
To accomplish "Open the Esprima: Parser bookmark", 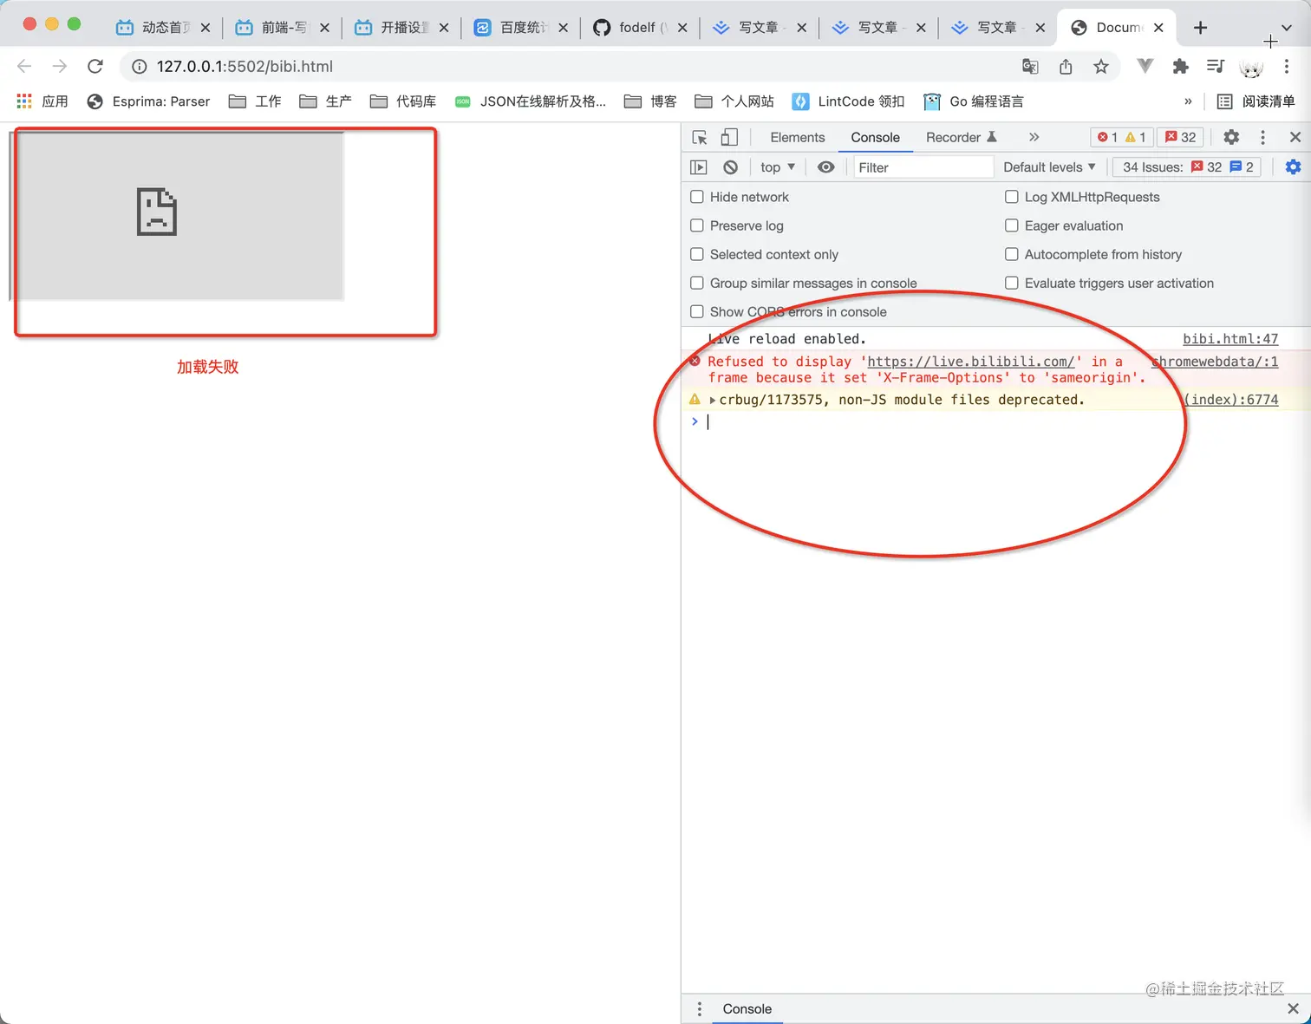I will (x=148, y=101).
